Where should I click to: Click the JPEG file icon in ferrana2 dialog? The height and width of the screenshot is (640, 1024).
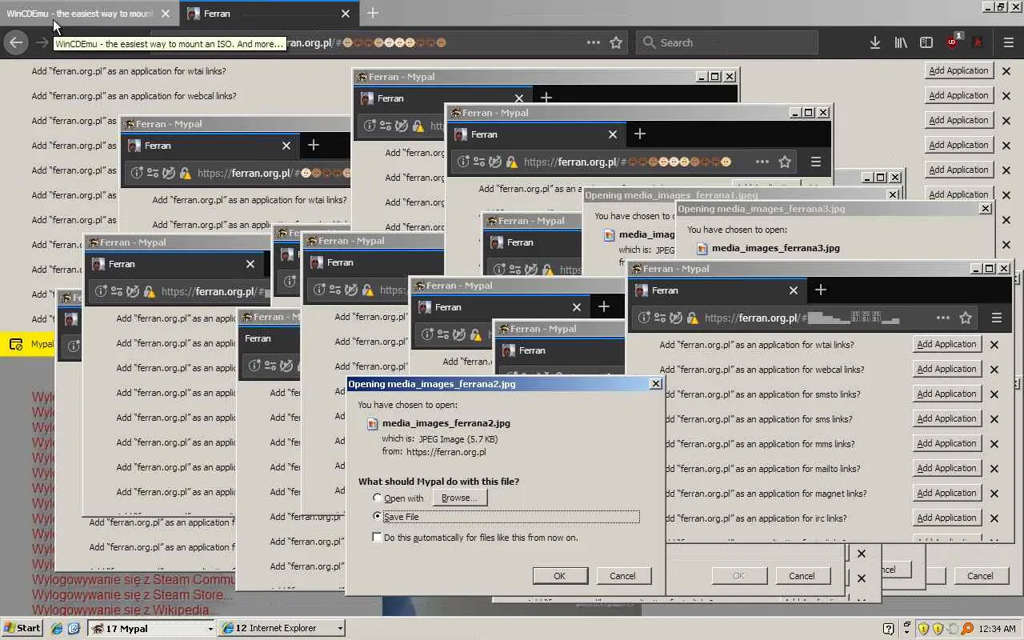click(x=372, y=424)
